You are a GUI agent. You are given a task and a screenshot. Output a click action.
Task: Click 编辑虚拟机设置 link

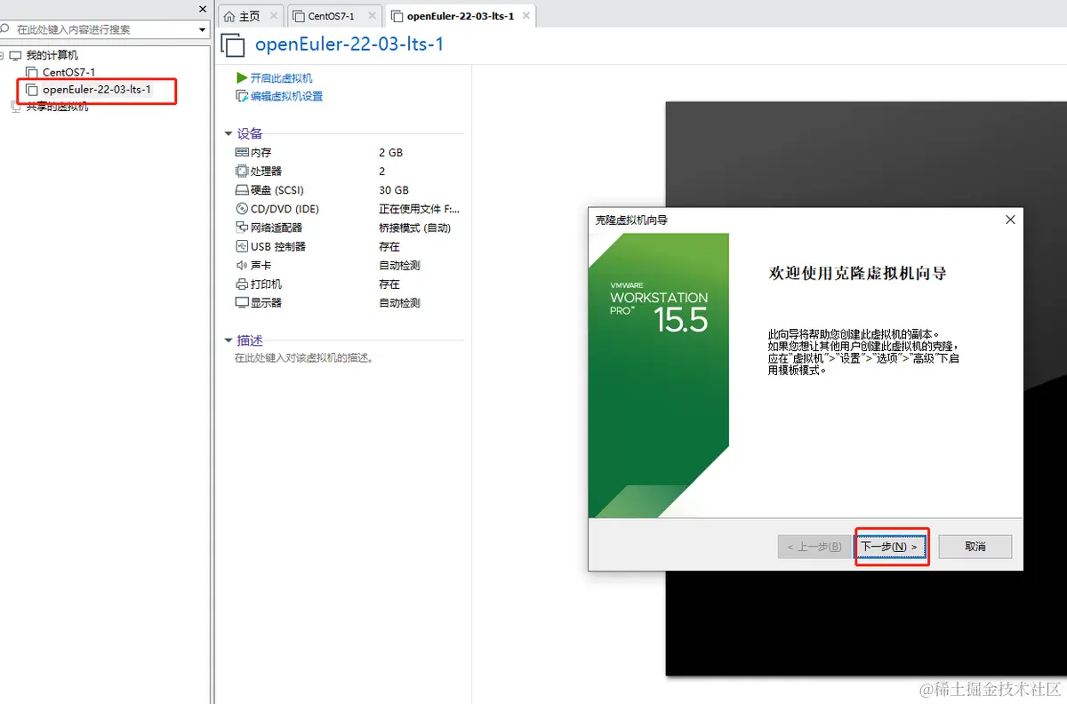tap(286, 96)
